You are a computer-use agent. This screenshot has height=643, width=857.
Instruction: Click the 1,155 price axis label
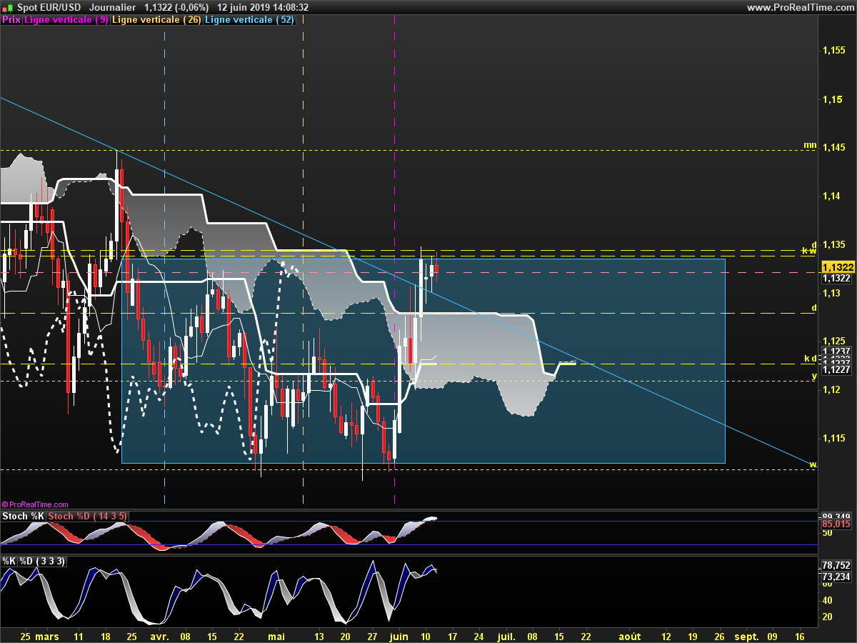pos(834,51)
